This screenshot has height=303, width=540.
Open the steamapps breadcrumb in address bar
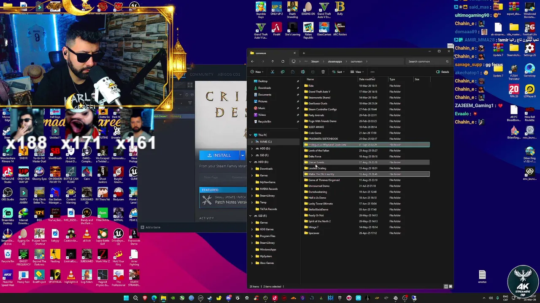[335, 61]
